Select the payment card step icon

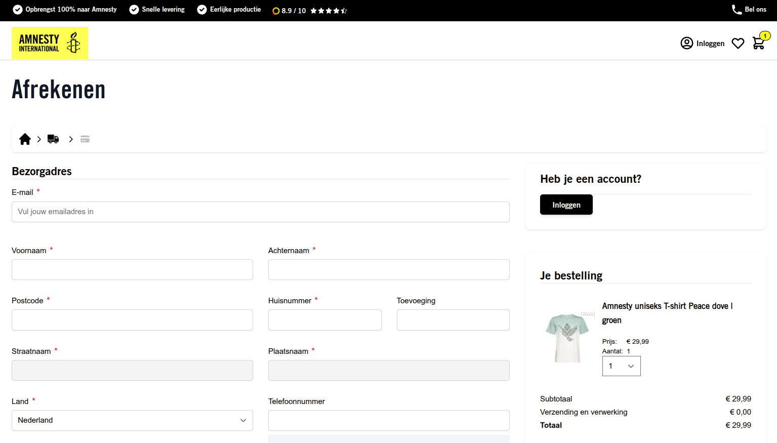(x=85, y=139)
